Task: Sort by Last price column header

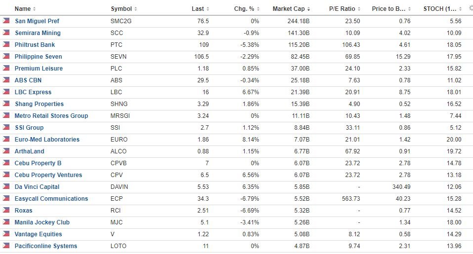Action: pos(198,9)
